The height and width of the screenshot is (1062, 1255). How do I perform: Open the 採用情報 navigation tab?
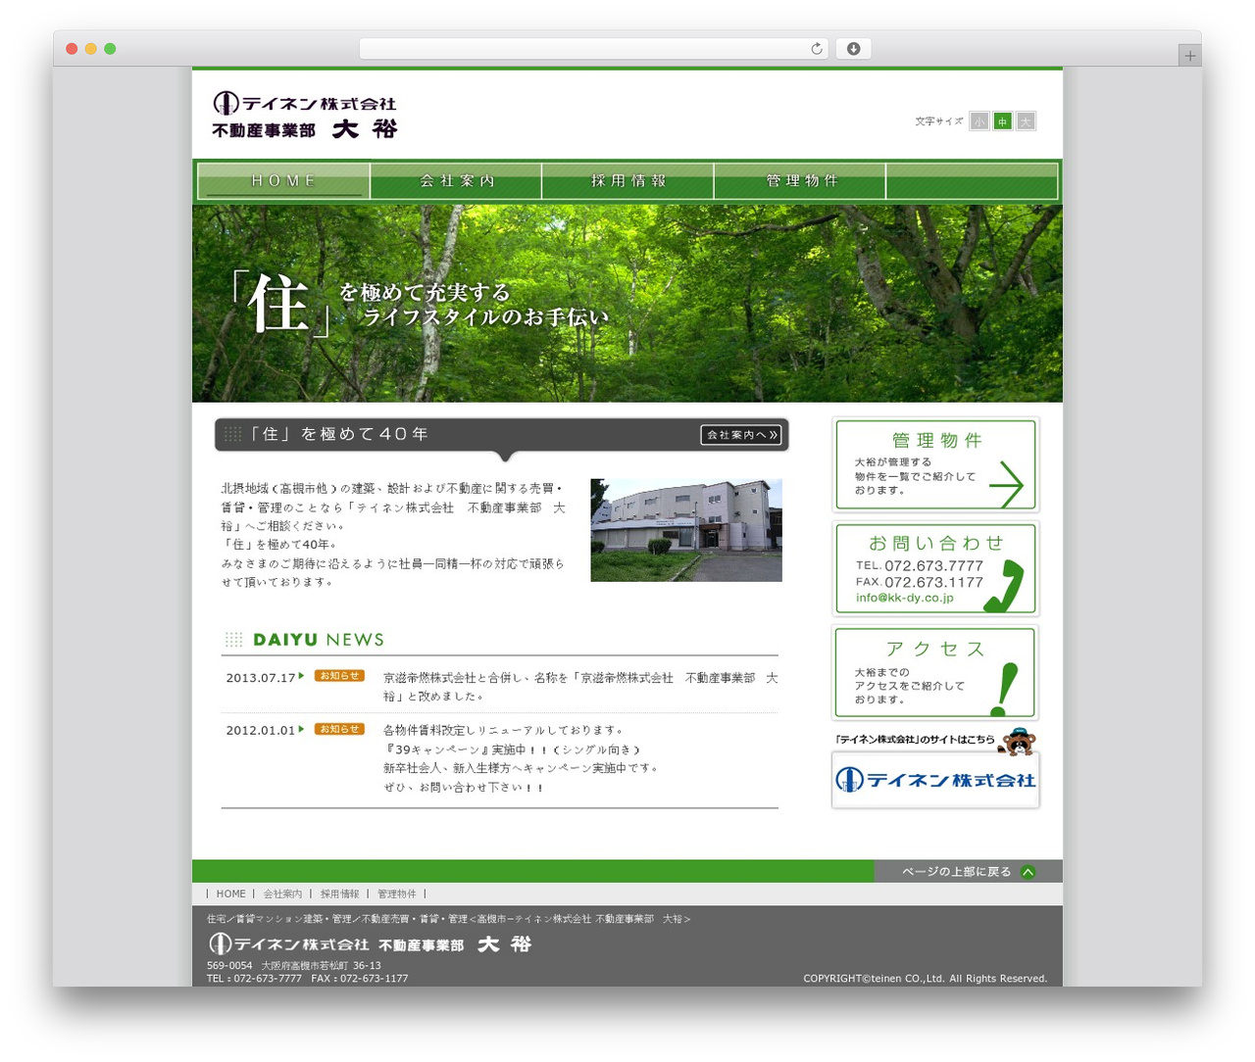tap(627, 181)
